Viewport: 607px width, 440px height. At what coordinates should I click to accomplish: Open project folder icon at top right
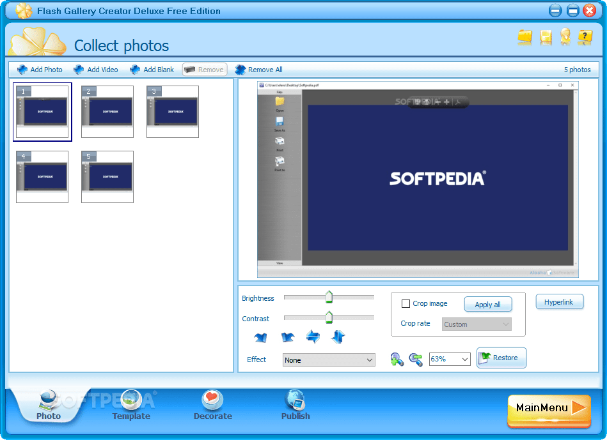point(525,38)
